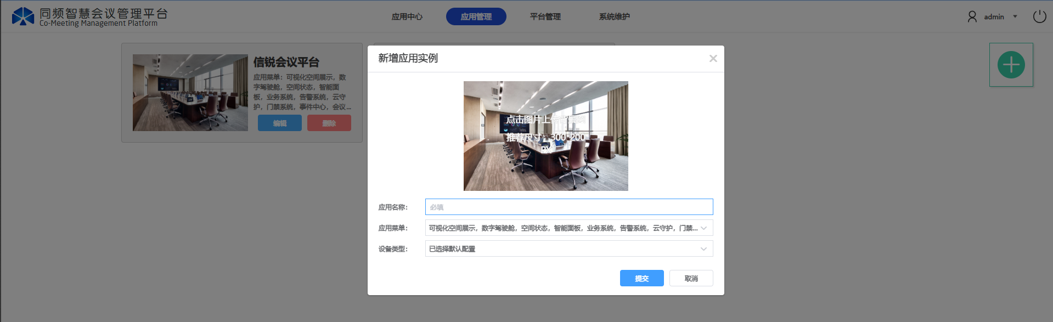The width and height of the screenshot is (1053, 322).
Task: Click 编辑 on the 信锐会议平台 card
Action: 279,123
